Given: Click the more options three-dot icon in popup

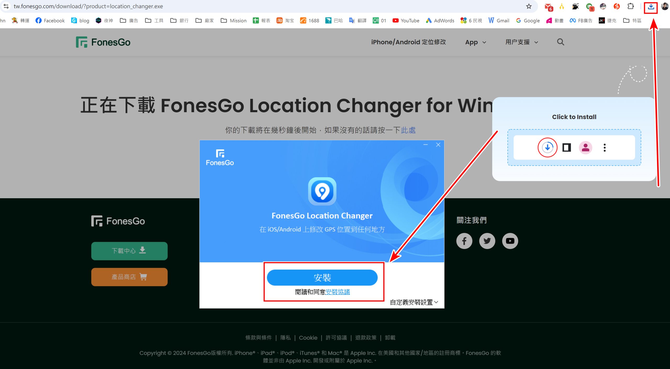Looking at the screenshot, I should (x=605, y=147).
